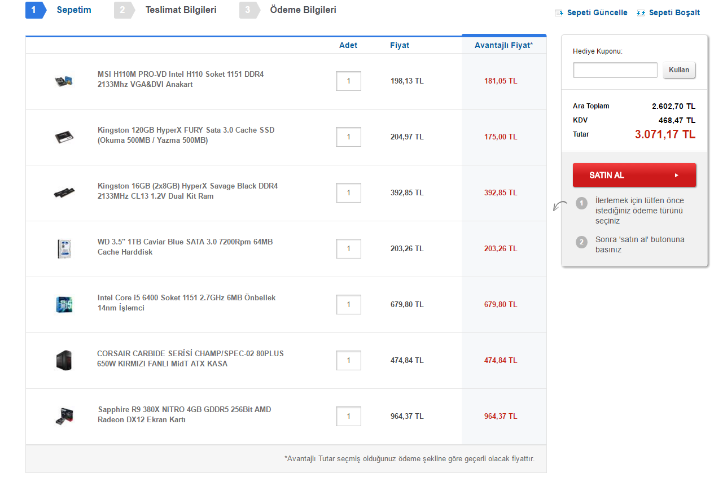The width and height of the screenshot is (714, 477).
Task: Open Kingston 16GB HyperX Savage product link
Action: pos(187,191)
